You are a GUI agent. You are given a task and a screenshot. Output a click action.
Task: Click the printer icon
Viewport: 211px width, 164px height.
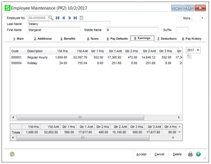[191, 154]
